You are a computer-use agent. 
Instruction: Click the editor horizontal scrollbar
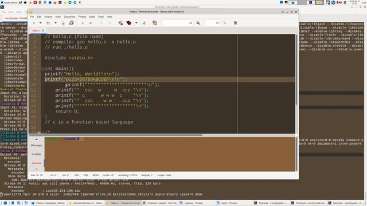click(x=116, y=135)
